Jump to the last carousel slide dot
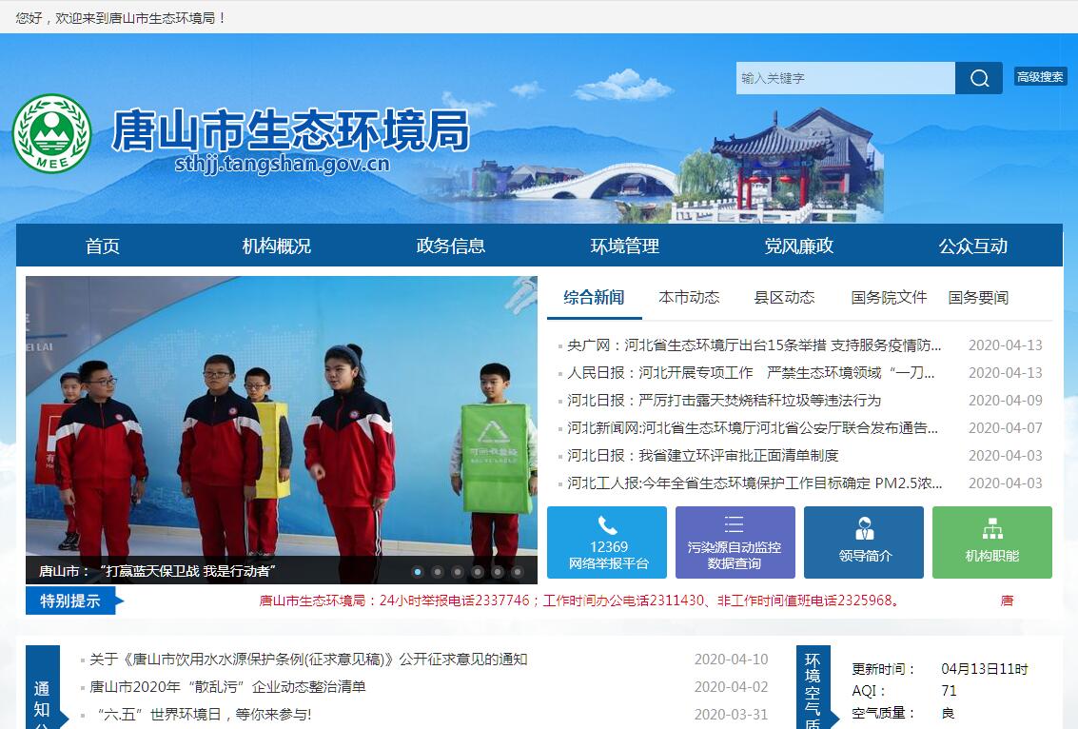1078x729 pixels. coord(518,572)
